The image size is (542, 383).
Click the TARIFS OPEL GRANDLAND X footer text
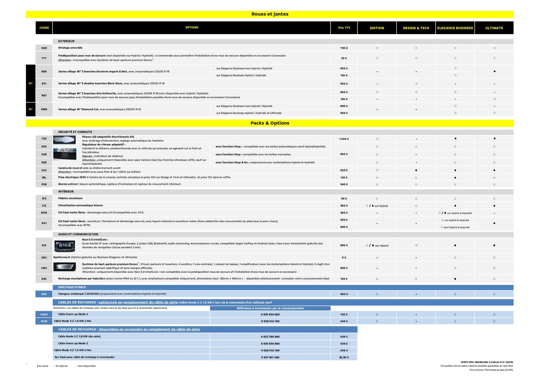[x=487, y=362]
